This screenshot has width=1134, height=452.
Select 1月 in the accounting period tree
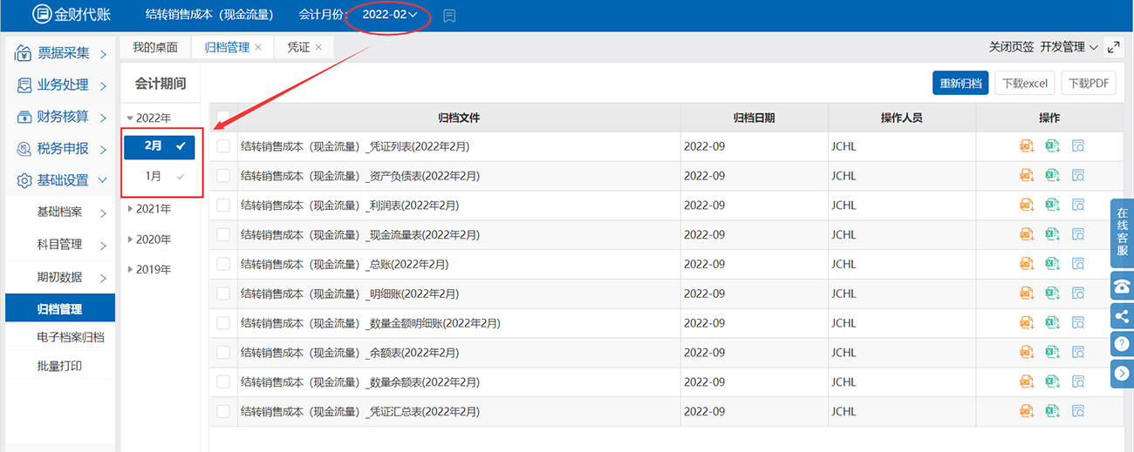pos(154,176)
